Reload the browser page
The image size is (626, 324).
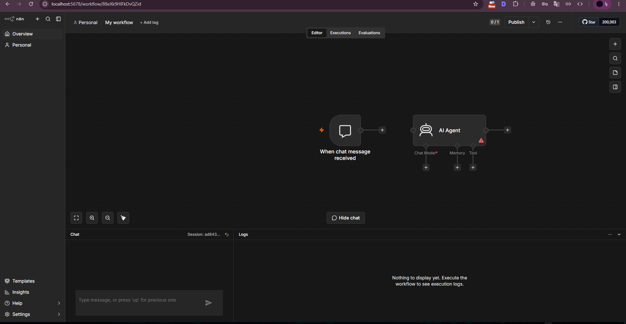[x=31, y=4]
